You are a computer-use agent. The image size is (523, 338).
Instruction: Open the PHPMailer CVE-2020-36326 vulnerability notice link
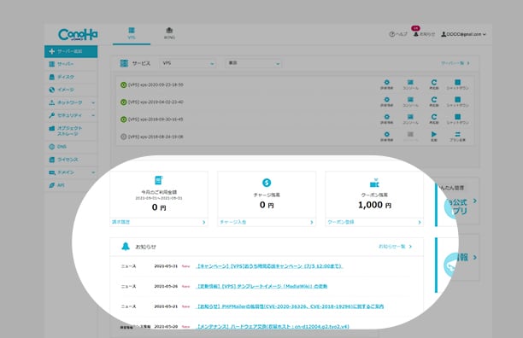290,306
